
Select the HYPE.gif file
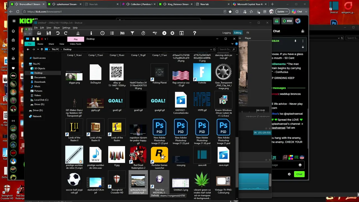click(202, 102)
